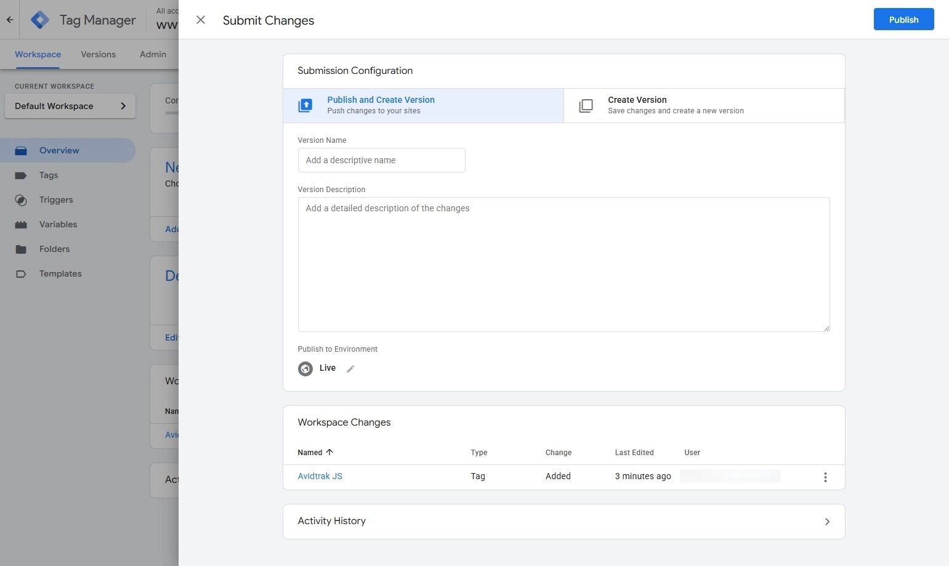This screenshot has width=949, height=566.
Task: Go to the Overview panel
Action: [x=59, y=150]
